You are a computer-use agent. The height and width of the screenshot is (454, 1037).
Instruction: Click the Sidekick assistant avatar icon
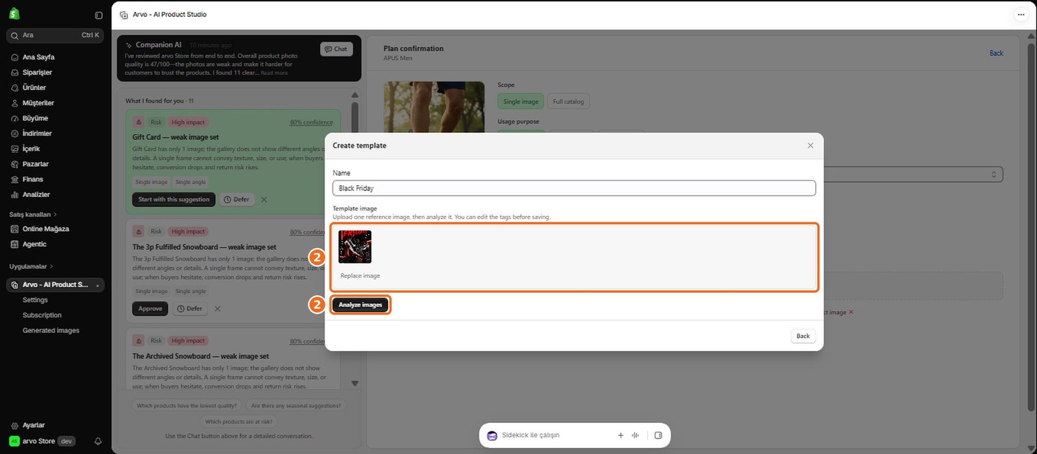pos(492,436)
